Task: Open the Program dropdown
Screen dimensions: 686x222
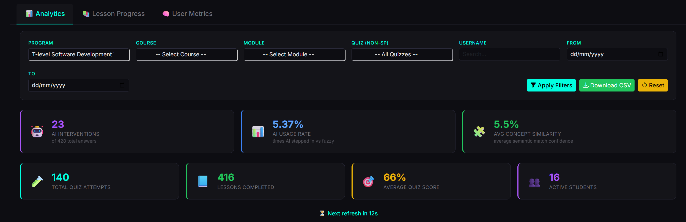Action: [79, 54]
